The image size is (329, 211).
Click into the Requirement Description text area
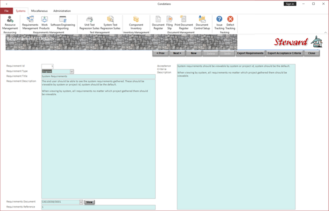point(98,139)
